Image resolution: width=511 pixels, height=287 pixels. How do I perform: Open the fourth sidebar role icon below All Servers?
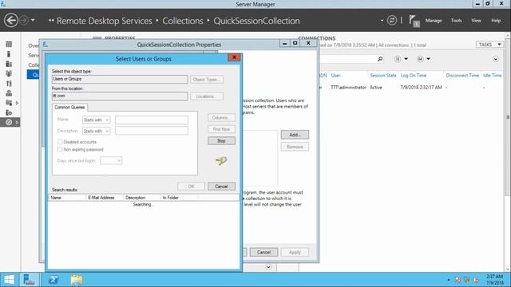tap(9, 73)
